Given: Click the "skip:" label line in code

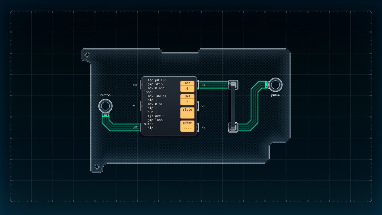Looking at the screenshot, I should (148, 124).
